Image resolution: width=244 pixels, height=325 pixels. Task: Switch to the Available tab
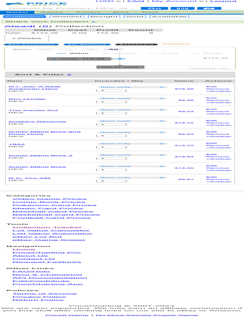tap(169, 17)
